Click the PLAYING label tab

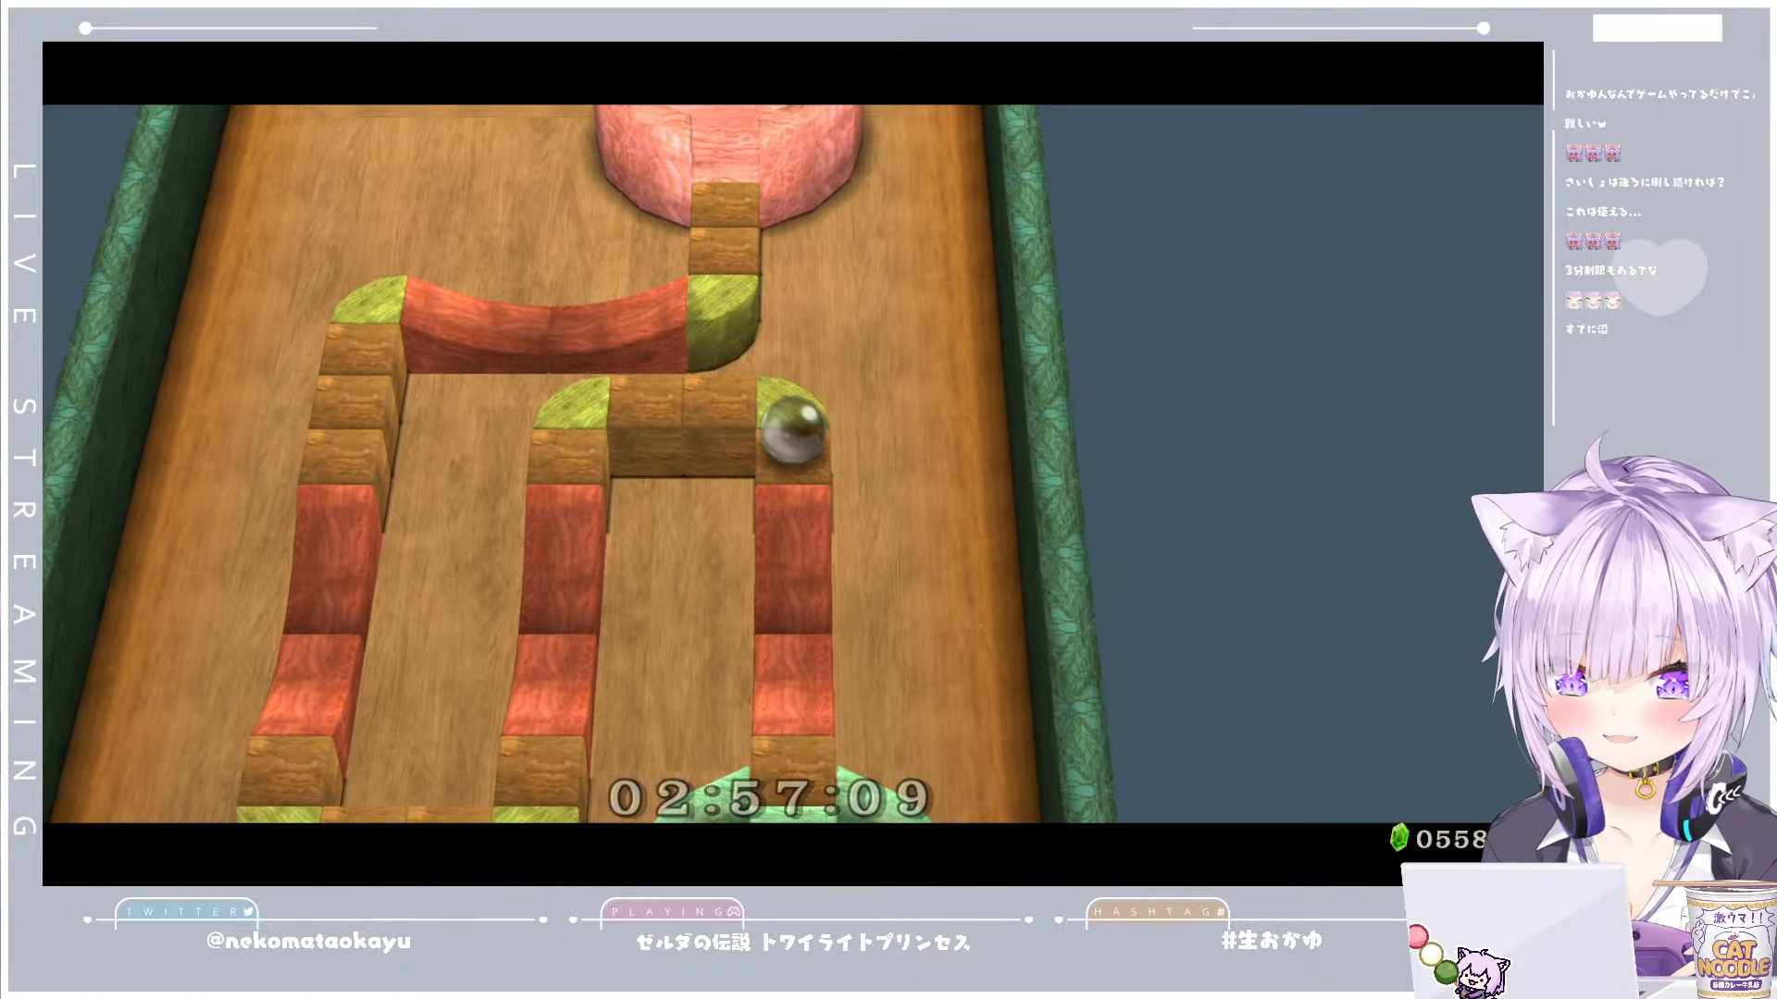(672, 911)
